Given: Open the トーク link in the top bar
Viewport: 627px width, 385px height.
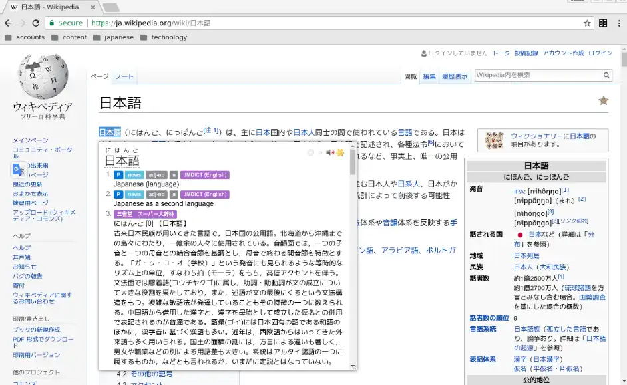Looking at the screenshot, I should tap(501, 53).
